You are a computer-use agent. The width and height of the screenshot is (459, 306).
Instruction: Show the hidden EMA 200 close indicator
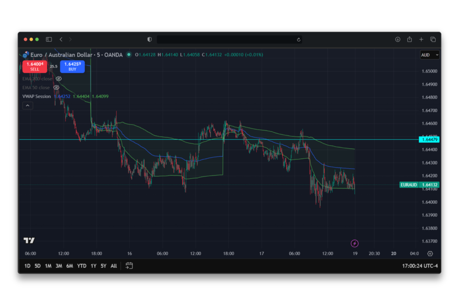coord(58,78)
